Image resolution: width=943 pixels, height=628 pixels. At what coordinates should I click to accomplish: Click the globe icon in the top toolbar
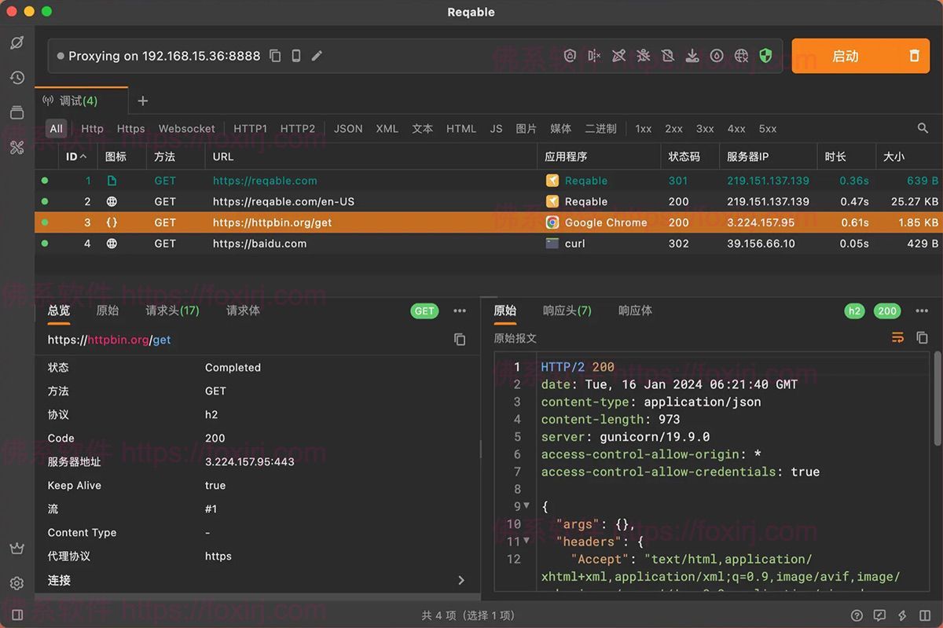tap(740, 56)
